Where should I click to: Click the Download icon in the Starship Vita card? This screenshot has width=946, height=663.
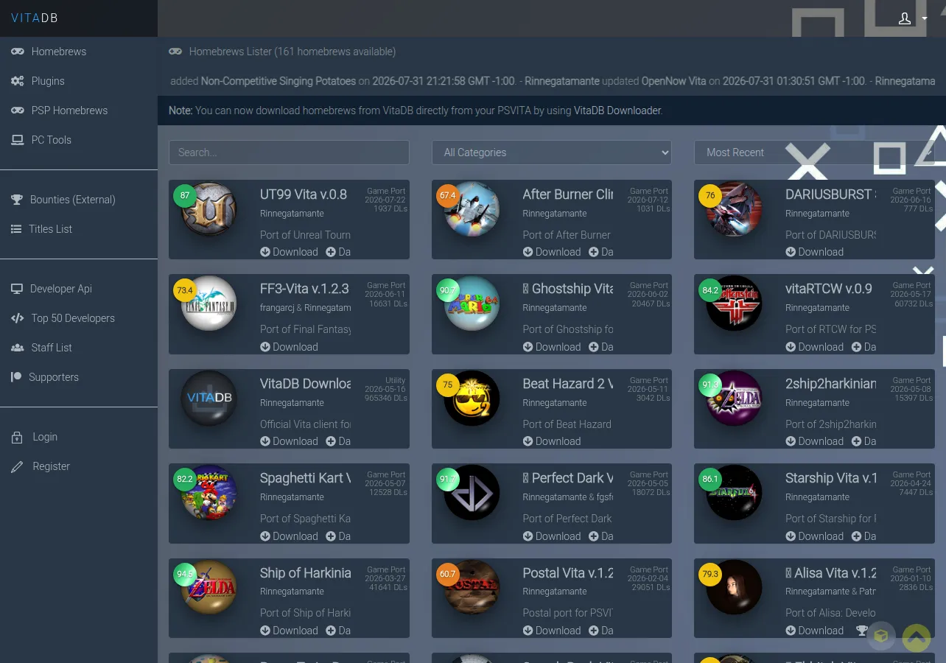pos(791,536)
